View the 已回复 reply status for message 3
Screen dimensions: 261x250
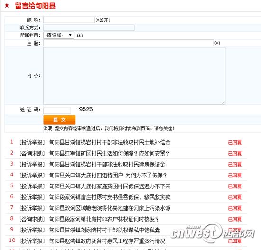[x=235, y=164]
